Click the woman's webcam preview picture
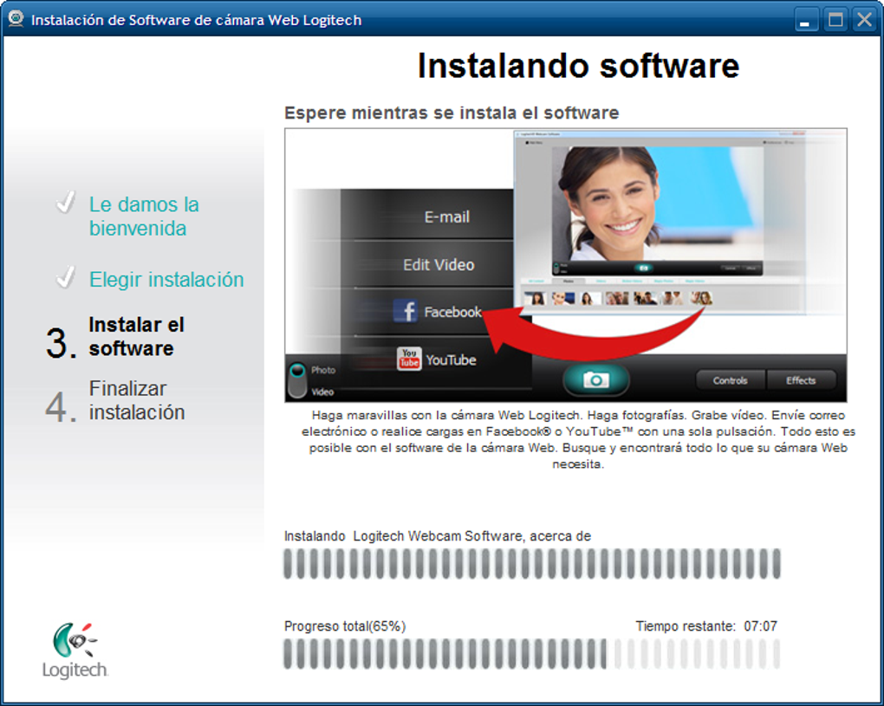Image resolution: width=884 pixels, height=706 pixels. (x=657, y=205)
